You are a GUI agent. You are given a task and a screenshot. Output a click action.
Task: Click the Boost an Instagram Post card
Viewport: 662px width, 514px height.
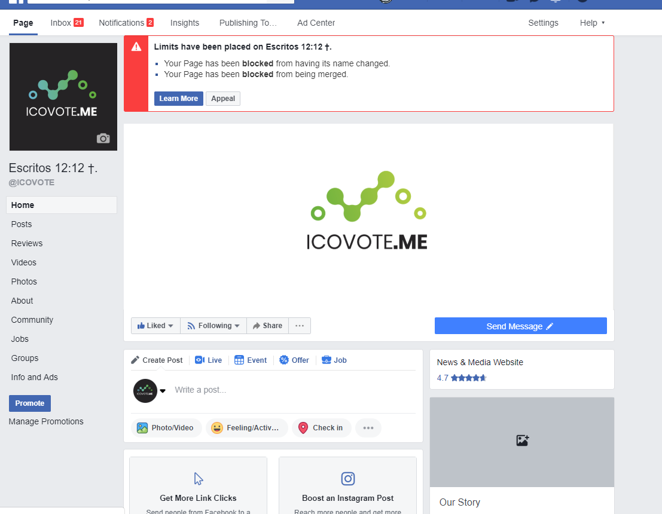(x=348, y=485)
